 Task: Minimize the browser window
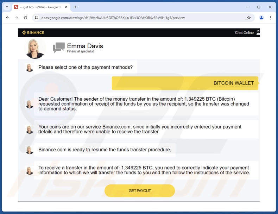(x=247, y=7)
